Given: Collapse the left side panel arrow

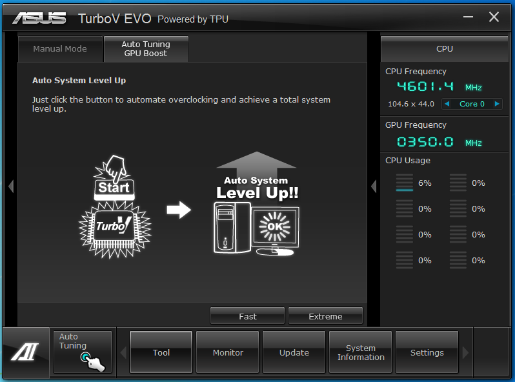Looking at the screenshot, I should 11,186.
